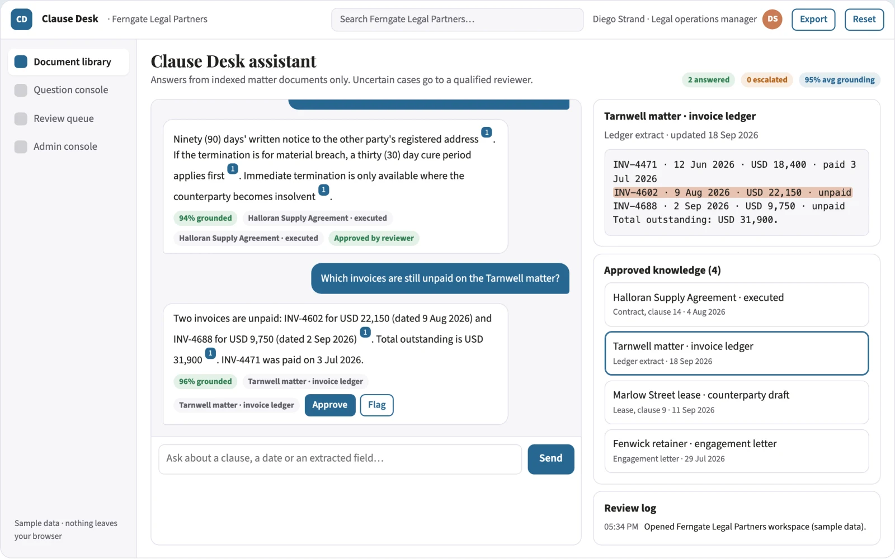This screenshot has width=895, height=559.
Task: Click the '0 escalated' status pill
Action: point(767,80)
